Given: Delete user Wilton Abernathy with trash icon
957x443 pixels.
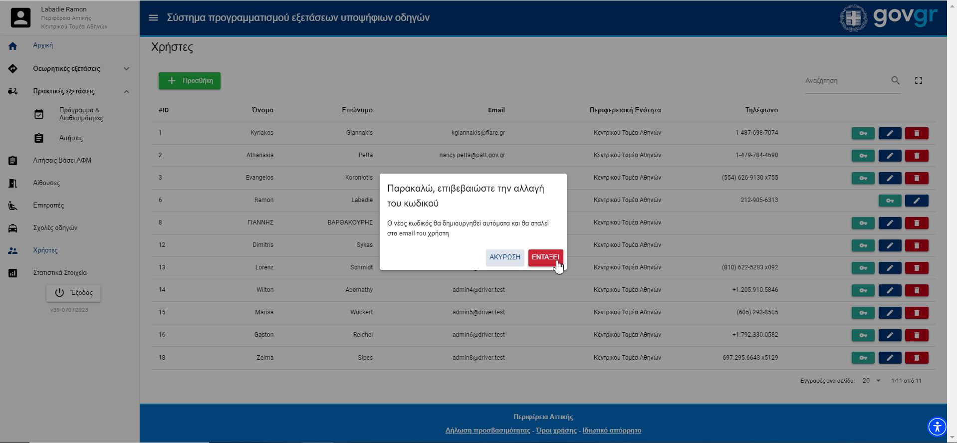Looking at the screenshot, I should click(x=916, y=290).
